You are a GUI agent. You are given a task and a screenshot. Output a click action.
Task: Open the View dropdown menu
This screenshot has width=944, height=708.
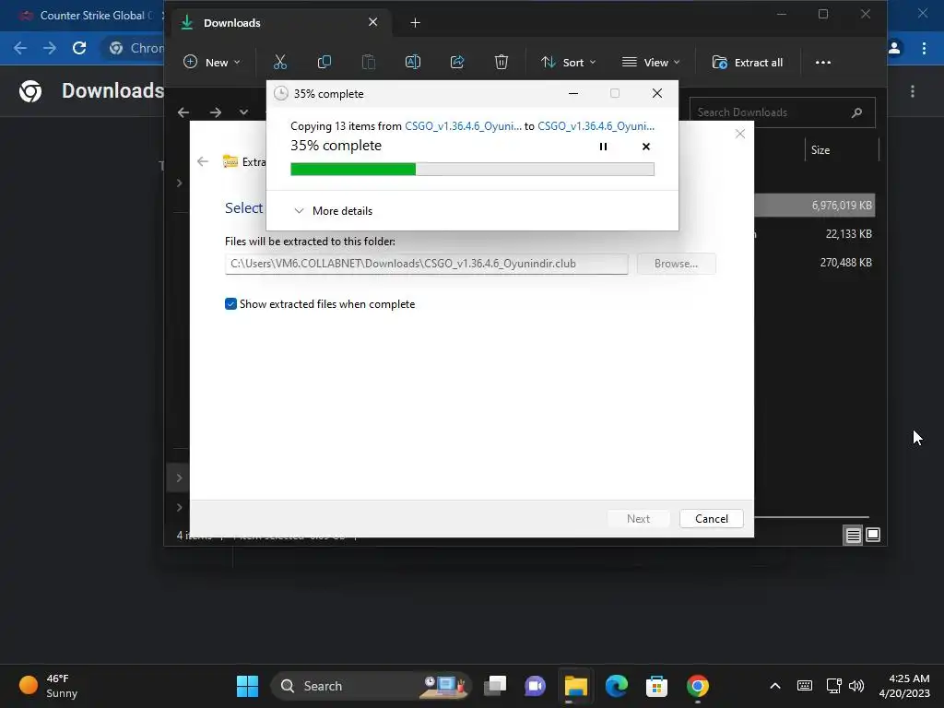tap(652, 62)
